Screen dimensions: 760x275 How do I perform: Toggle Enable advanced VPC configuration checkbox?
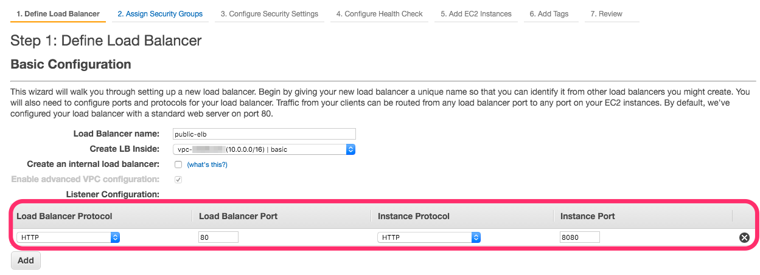178,180
